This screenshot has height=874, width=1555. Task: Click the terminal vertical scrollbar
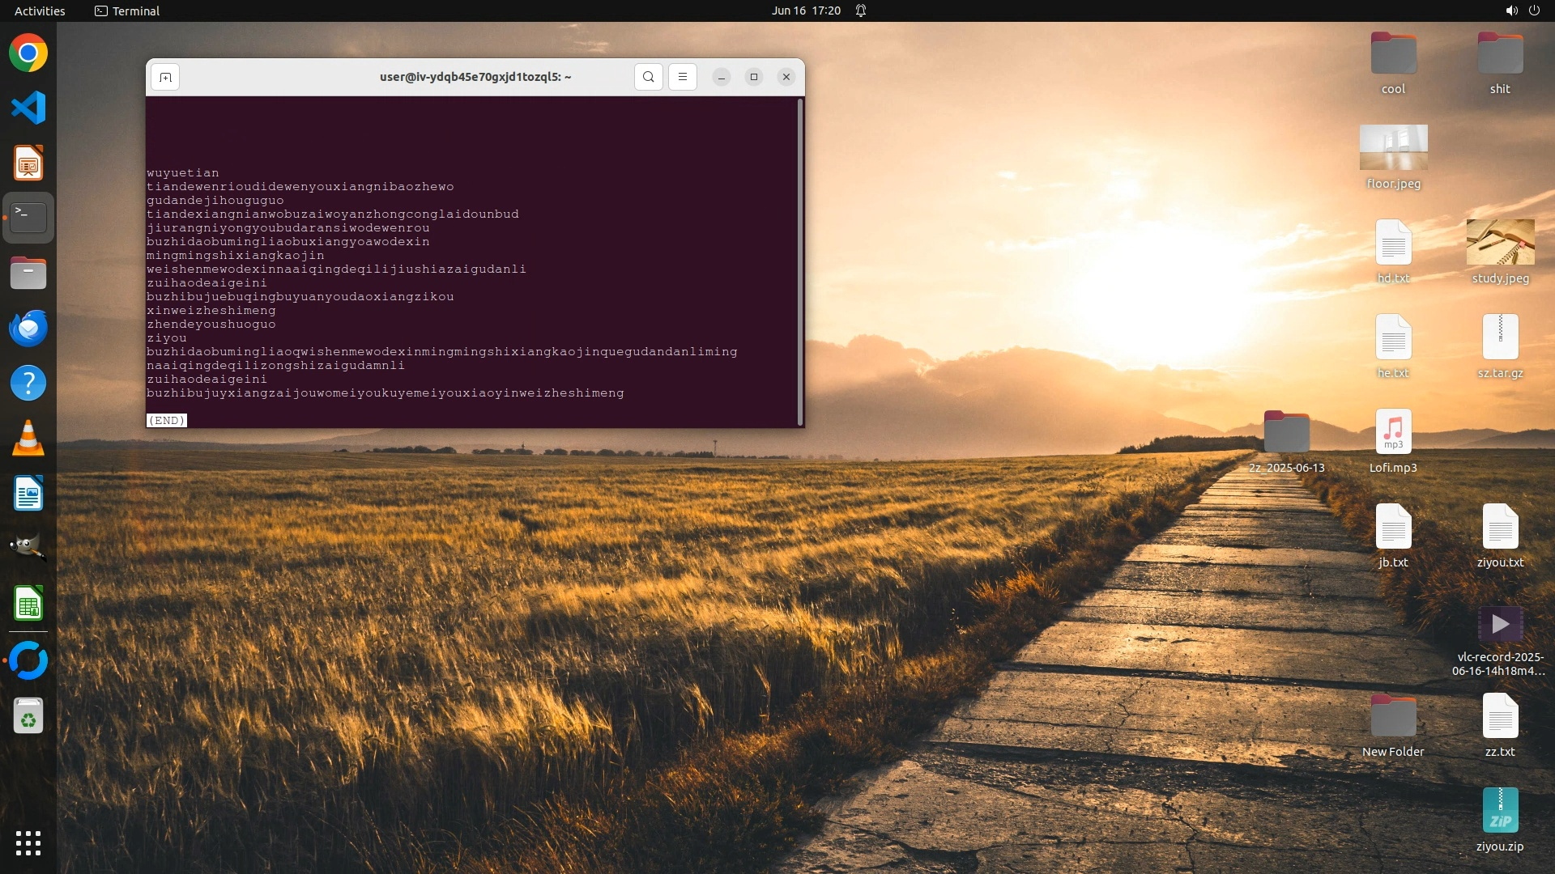pyautogui.click(x=800, y=261)
